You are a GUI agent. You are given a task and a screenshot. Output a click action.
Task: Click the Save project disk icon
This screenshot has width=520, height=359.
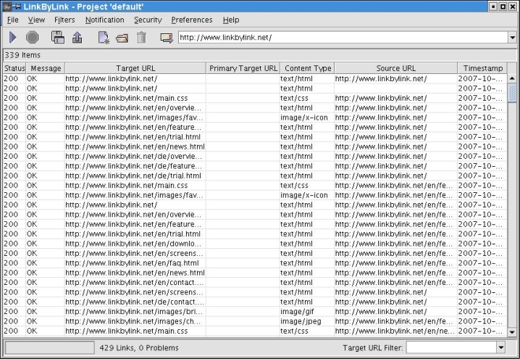57,37
